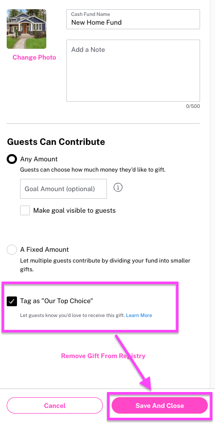Click the "A Fixed Amount" label text
This screenshot has height=428, width=215.
click(x=45, y=250)
